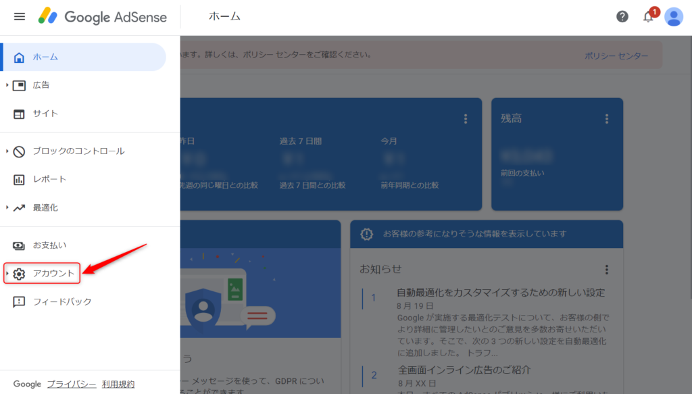The width and height of the screenshot is (692, 394).
Task: Open the 全画面インライン広告のご紹介 announcement
Action: click(464, 370)
